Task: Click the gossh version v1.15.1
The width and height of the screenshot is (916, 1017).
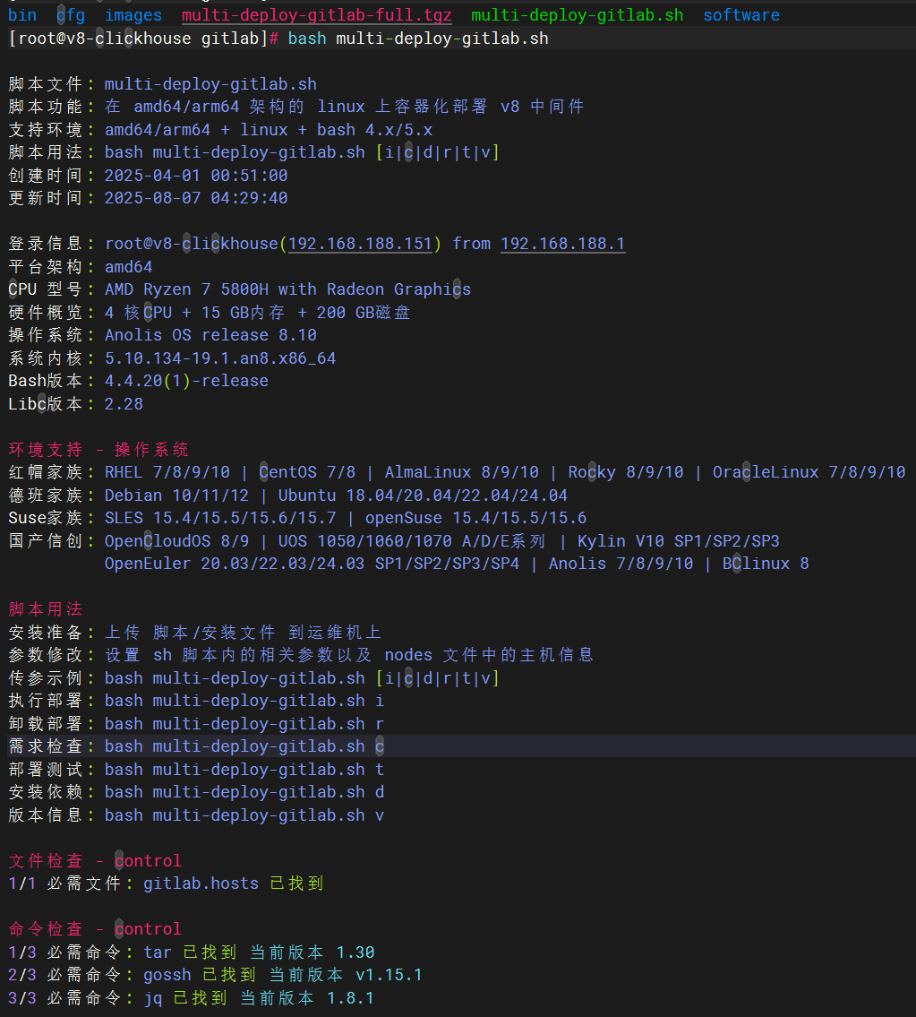Action: point(389,975)
